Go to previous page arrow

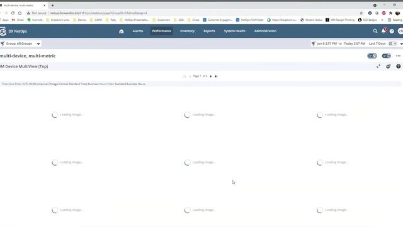click(x=190, y=76)
